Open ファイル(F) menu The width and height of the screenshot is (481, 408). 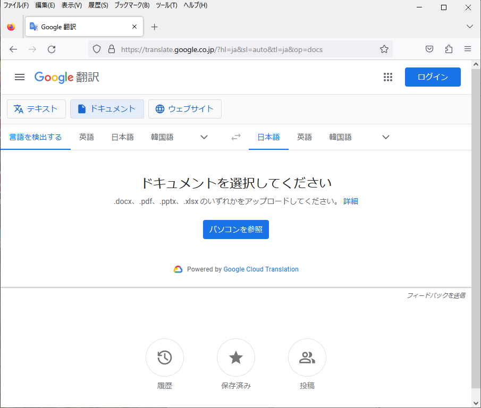click(16, 5)
